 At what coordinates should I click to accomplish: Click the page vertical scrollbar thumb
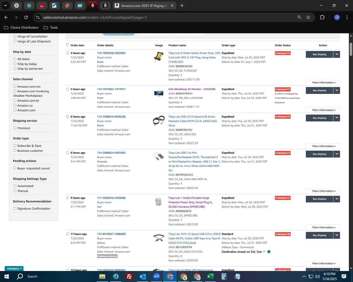[351, 49]
